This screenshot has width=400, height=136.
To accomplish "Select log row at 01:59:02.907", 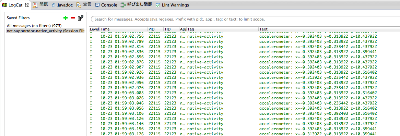I will click(x=245, y=67).
